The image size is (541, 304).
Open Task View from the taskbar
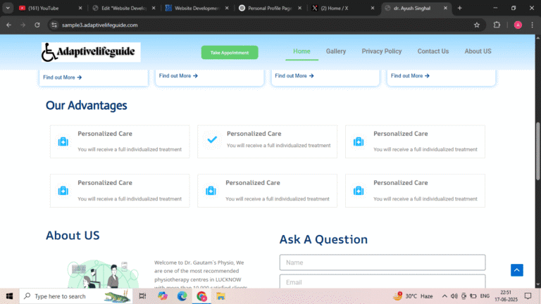pyautogui.click(x=142, y=296)
